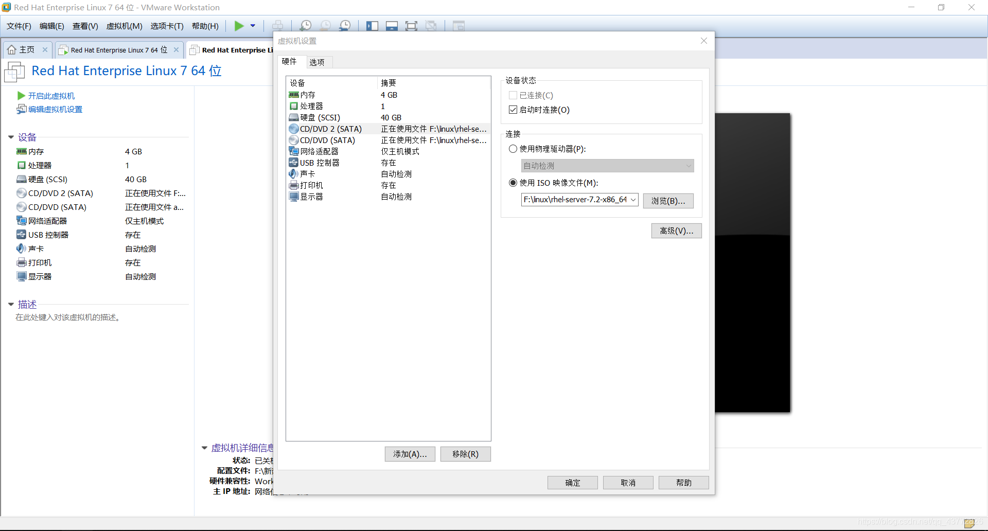Click the black VM screen thumbnail
This screenshot has width=988, height=531.
[752, 262]
